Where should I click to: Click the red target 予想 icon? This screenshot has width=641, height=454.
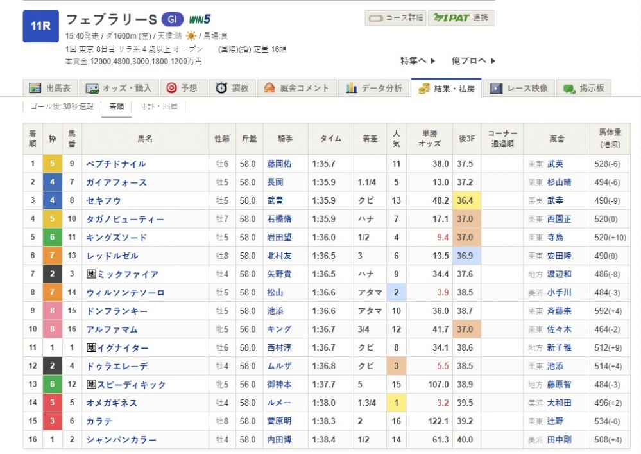point(172,88)
